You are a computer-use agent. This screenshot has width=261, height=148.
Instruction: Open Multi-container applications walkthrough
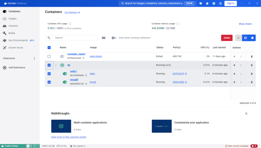[x=100, y=126]
